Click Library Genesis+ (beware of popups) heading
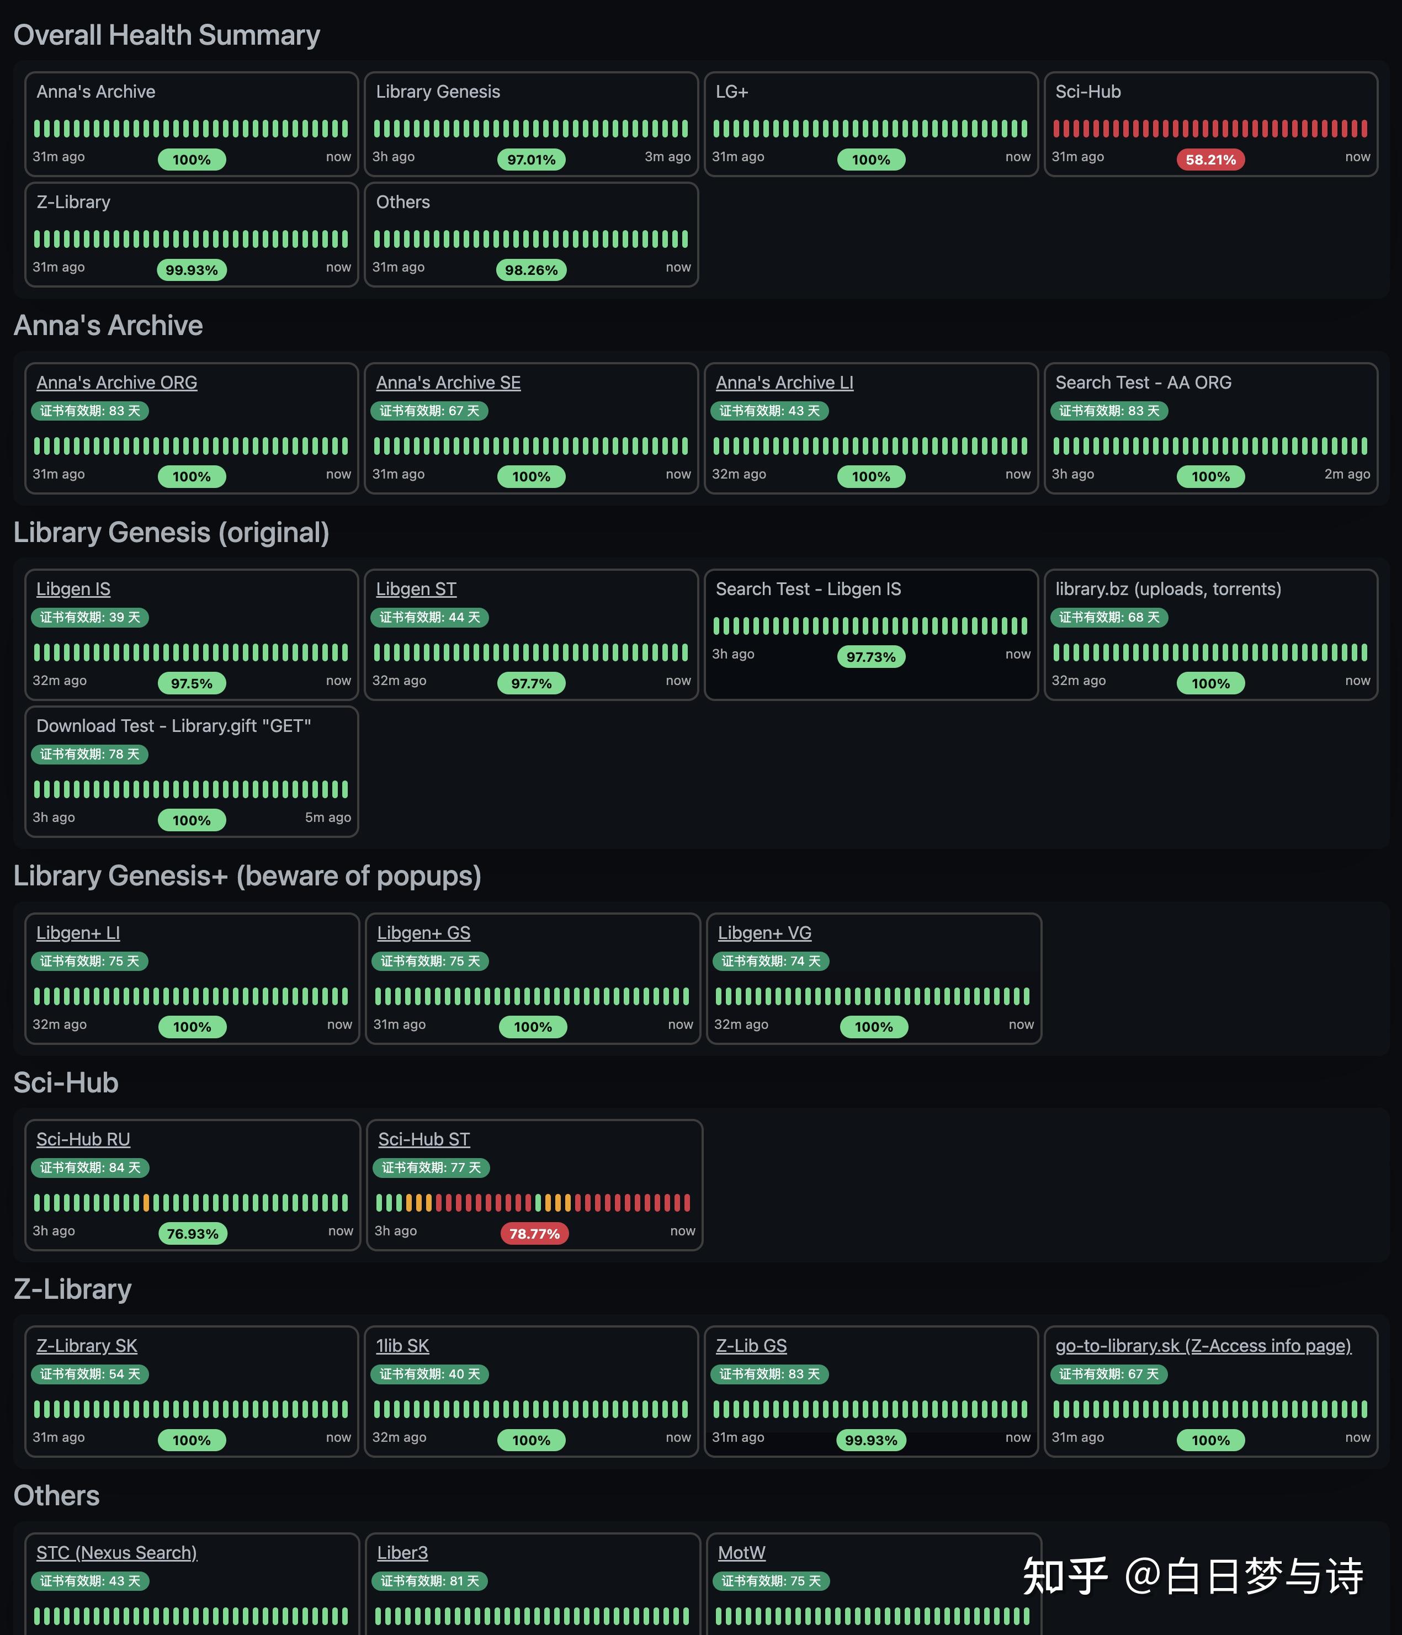1402x1635 pixels. pos(247,876)
